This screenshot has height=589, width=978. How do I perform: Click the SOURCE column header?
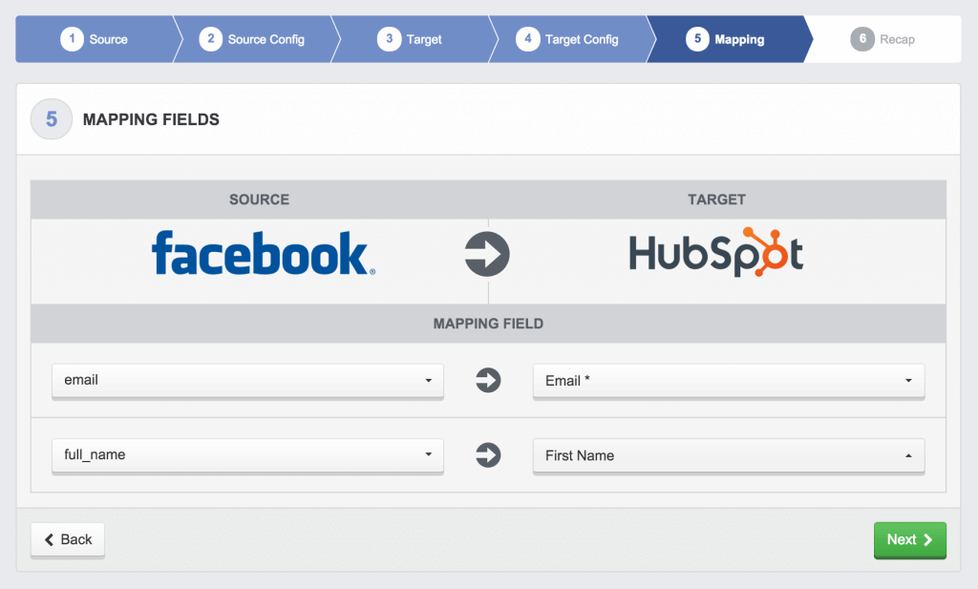(x=260, y=200)
